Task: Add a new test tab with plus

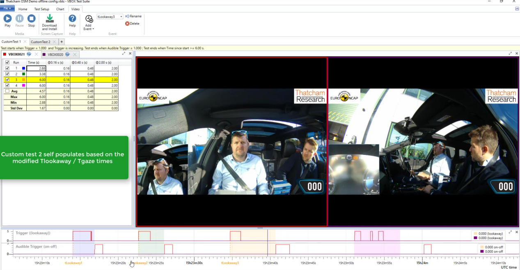Action: click(x=62, y=42)
